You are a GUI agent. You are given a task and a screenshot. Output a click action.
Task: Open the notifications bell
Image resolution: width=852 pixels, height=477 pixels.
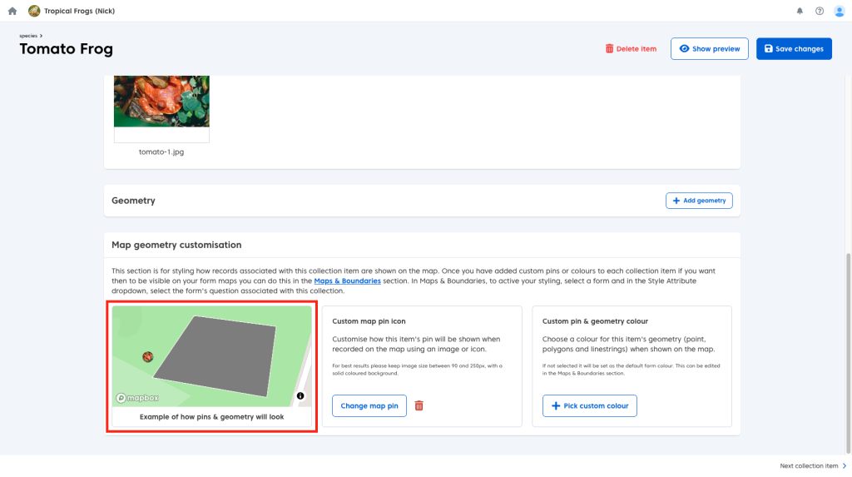(x=800, y=11)
